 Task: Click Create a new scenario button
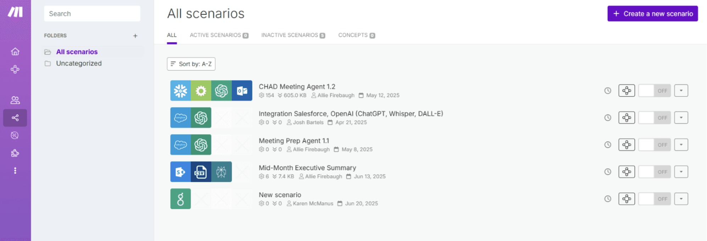pos(653,13)
